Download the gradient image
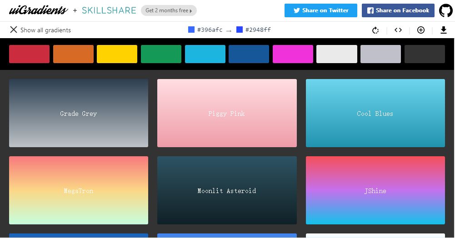The image size is (455, 238). (443, 30)
